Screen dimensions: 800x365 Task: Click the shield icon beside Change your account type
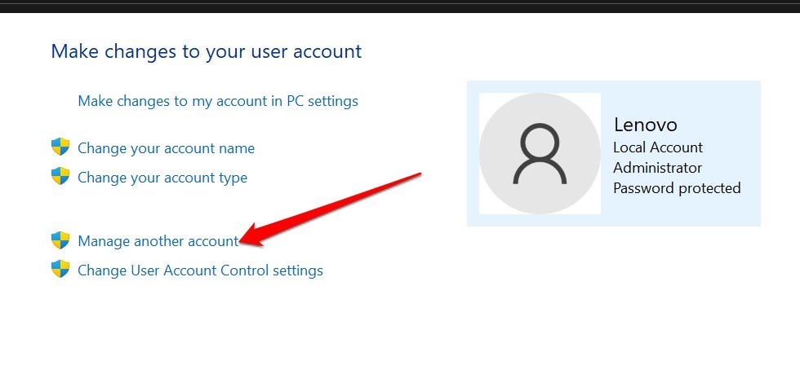pyautogui.click(x=60, y=177)
